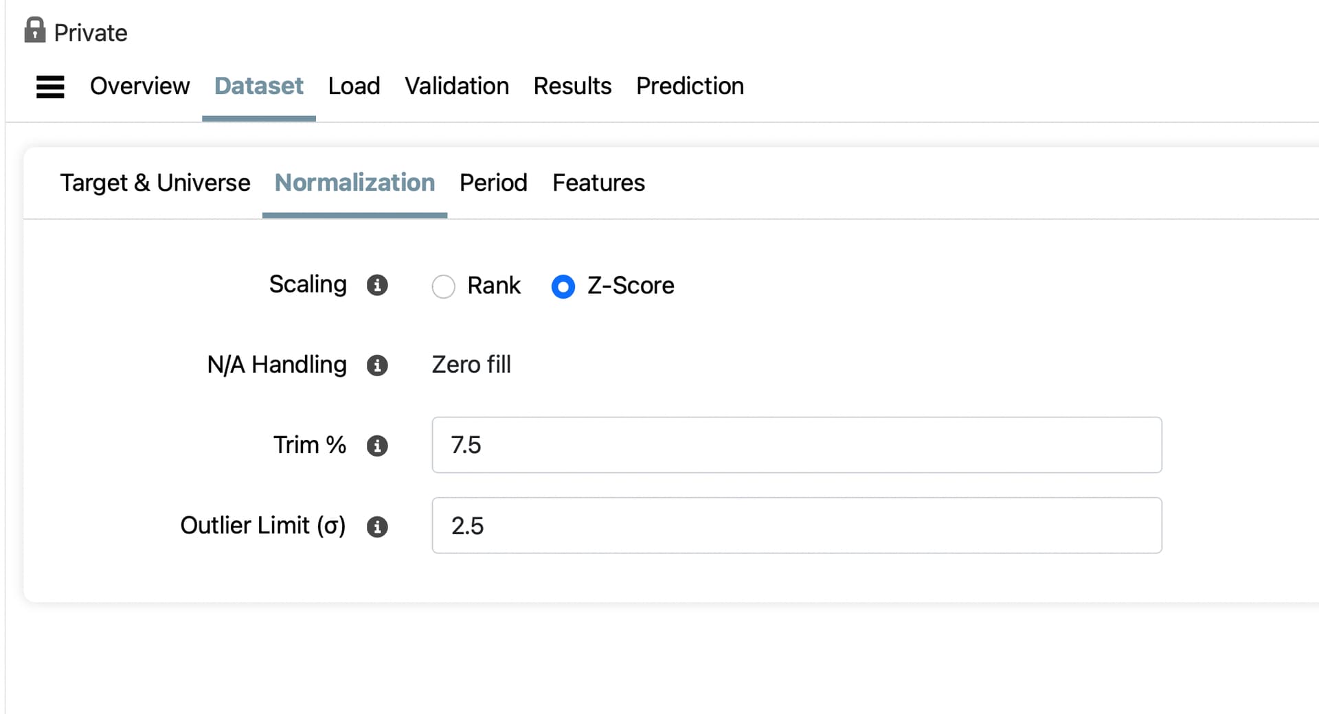Open the hamburger menu
1319x714 pixels.
tap(50, 87)
